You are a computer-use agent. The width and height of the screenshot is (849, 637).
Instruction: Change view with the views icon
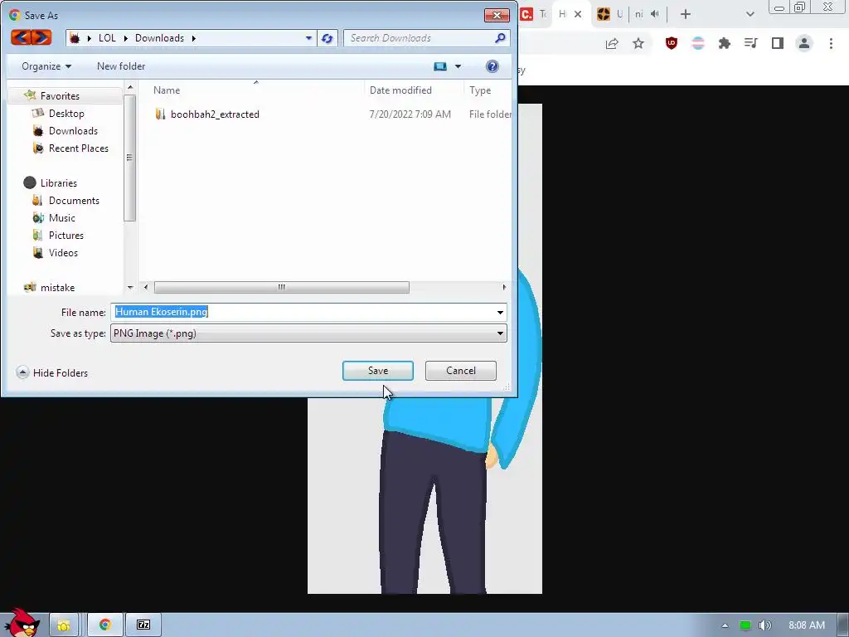coord(440,66)
